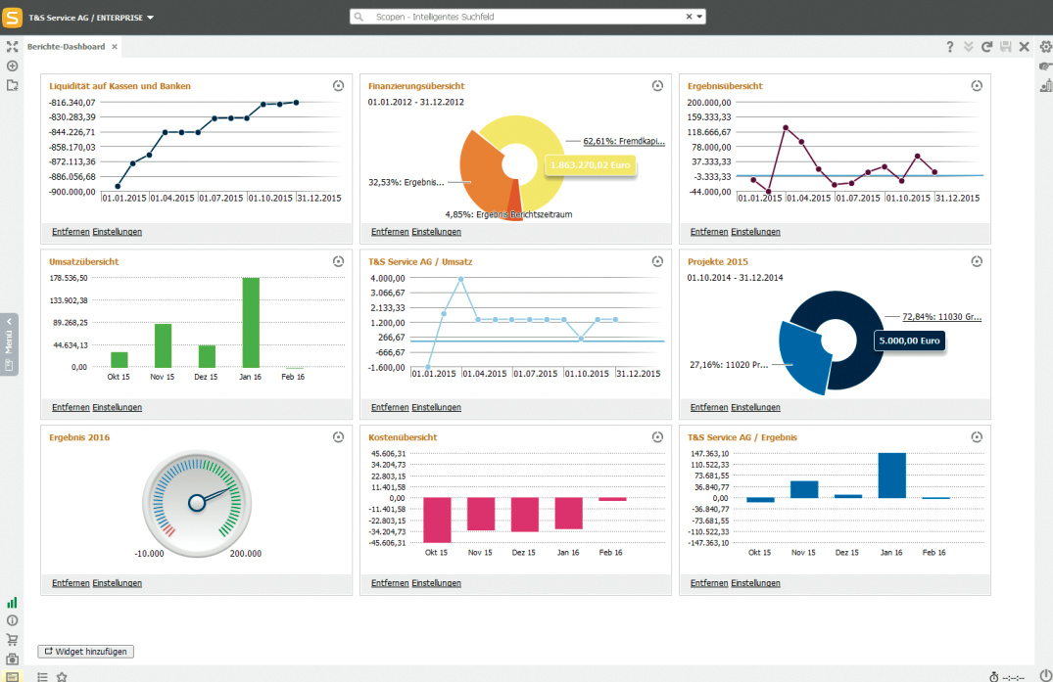This screenshot has width=1053, height=682.
Task: Open the shopping cart sidebar icon
Action: (12, 640)
